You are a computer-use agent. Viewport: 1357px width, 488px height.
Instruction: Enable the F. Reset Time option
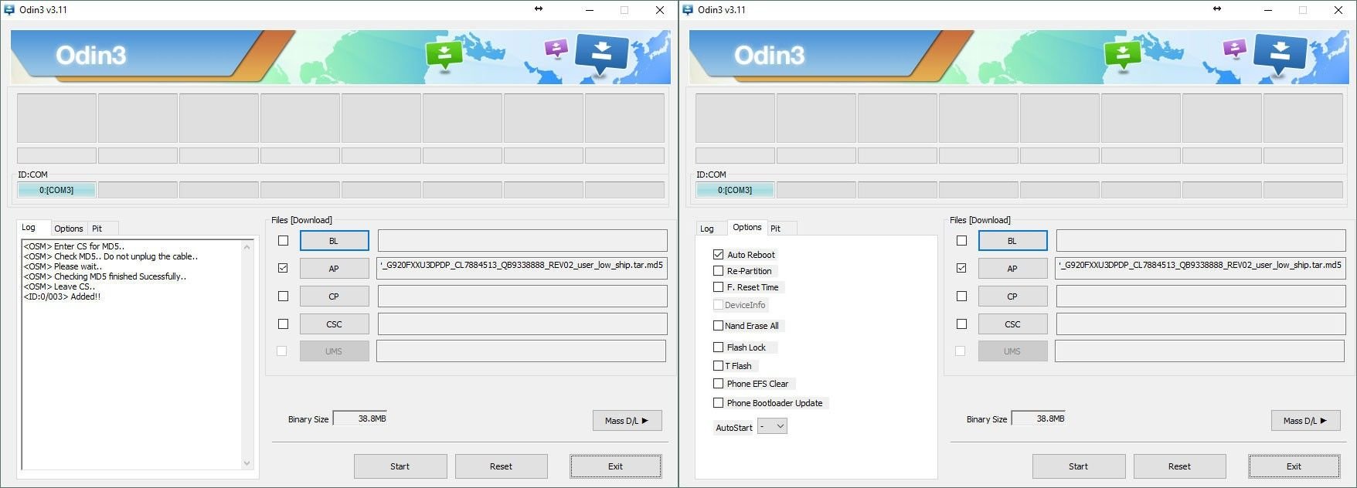[719, 287]
